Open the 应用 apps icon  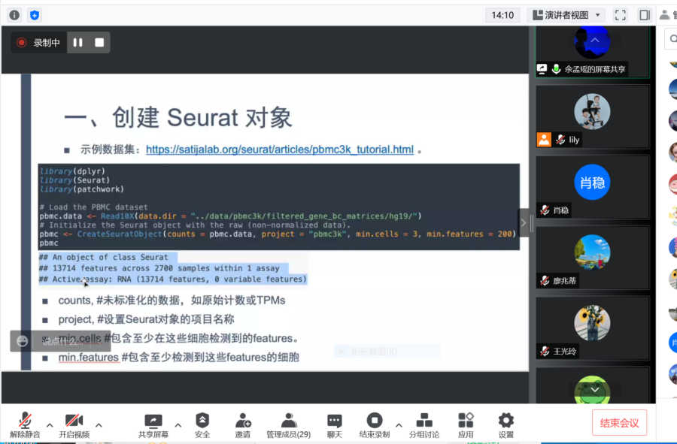coord(466,424)
